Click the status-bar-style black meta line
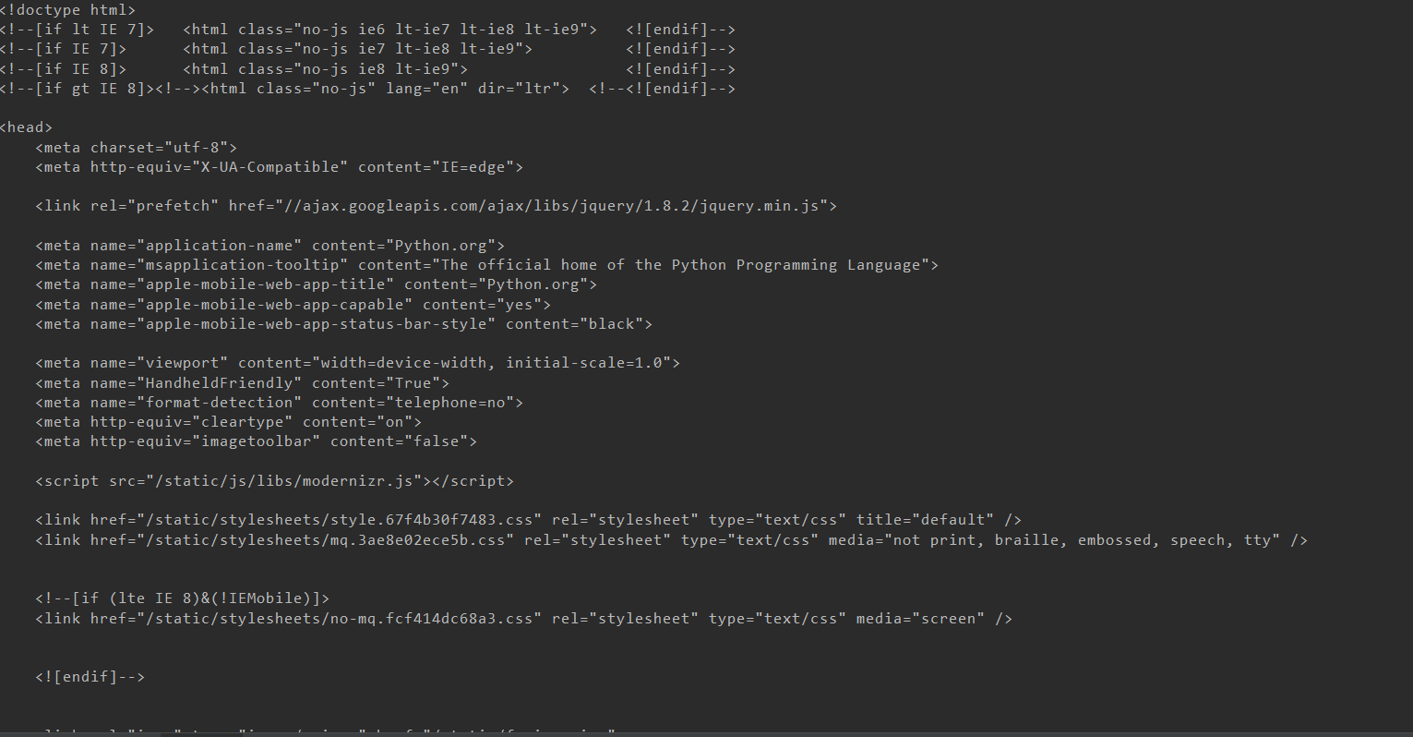Image resolution: width=1413 pixels, height=737 pixels. pyautogui.click(x=344, y=324)
